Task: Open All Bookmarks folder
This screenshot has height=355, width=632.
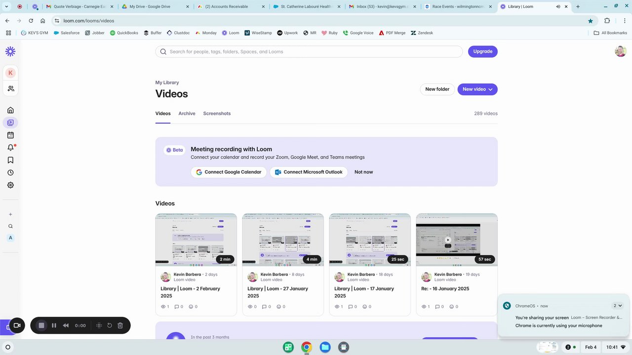Action: 610,33
